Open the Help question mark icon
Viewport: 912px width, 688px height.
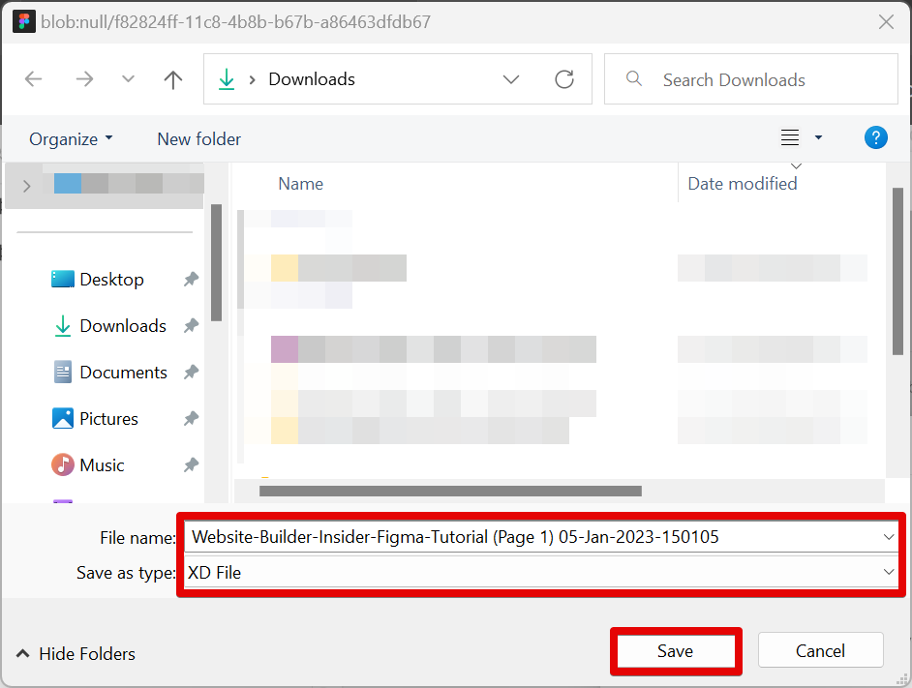click(x=875, y=138)
